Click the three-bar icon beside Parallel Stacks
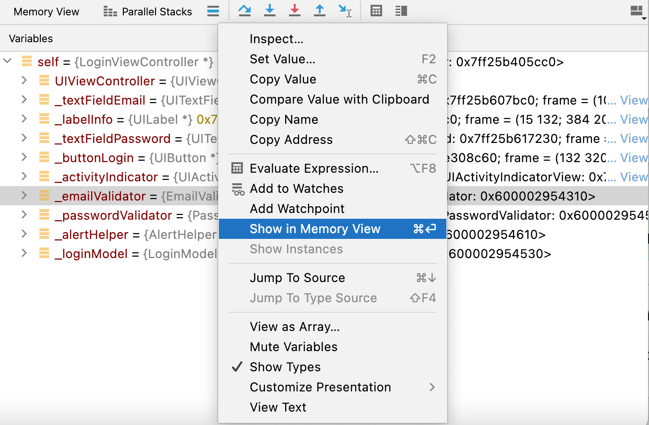This screenshot has width=649, height=425. click(x=213, y=11)
